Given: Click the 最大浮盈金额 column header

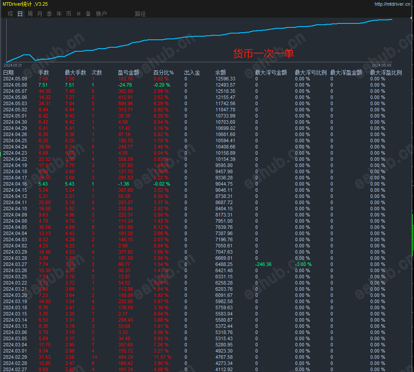Looking at the screenshot, I should pos(346,72).
